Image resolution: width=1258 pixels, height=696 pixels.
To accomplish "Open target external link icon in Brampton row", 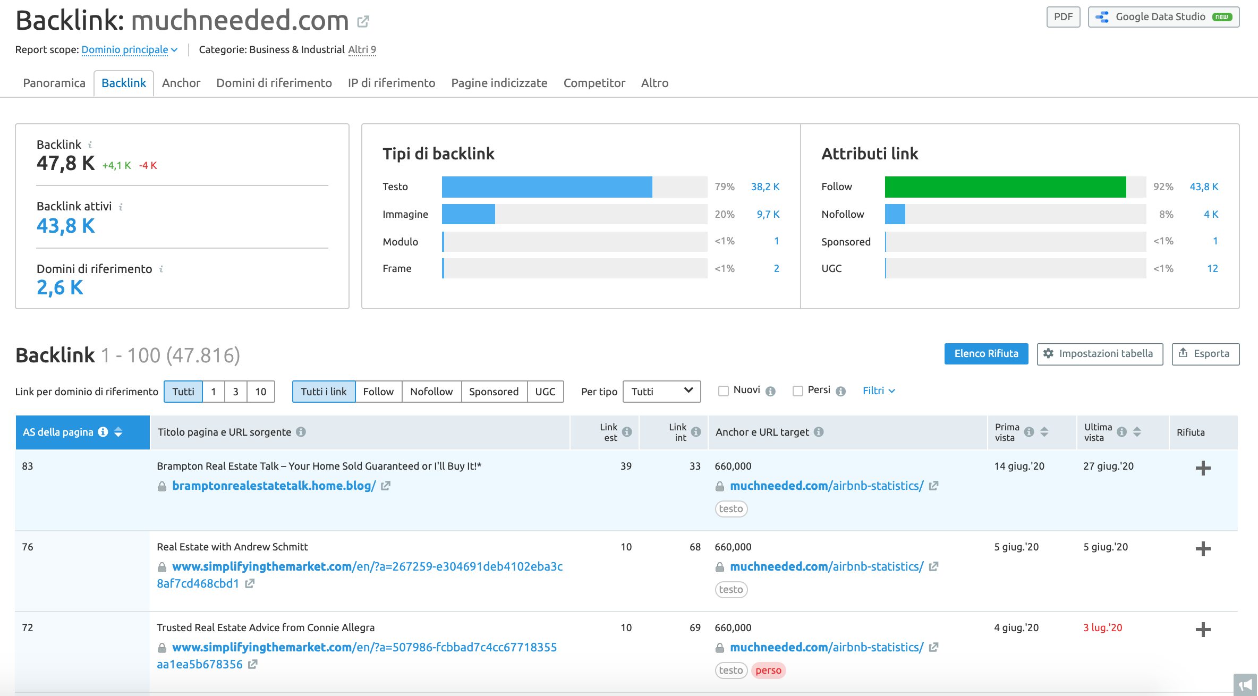I will pyautogui.click(x=933, y=486).
